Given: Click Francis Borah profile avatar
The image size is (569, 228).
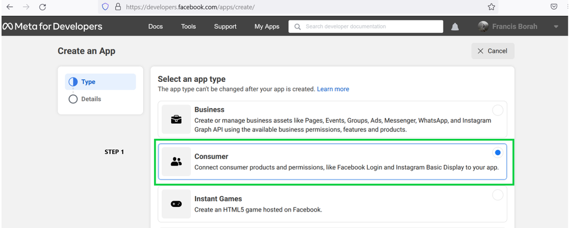Looking at the screenshot, I should [x=483, y=27].
